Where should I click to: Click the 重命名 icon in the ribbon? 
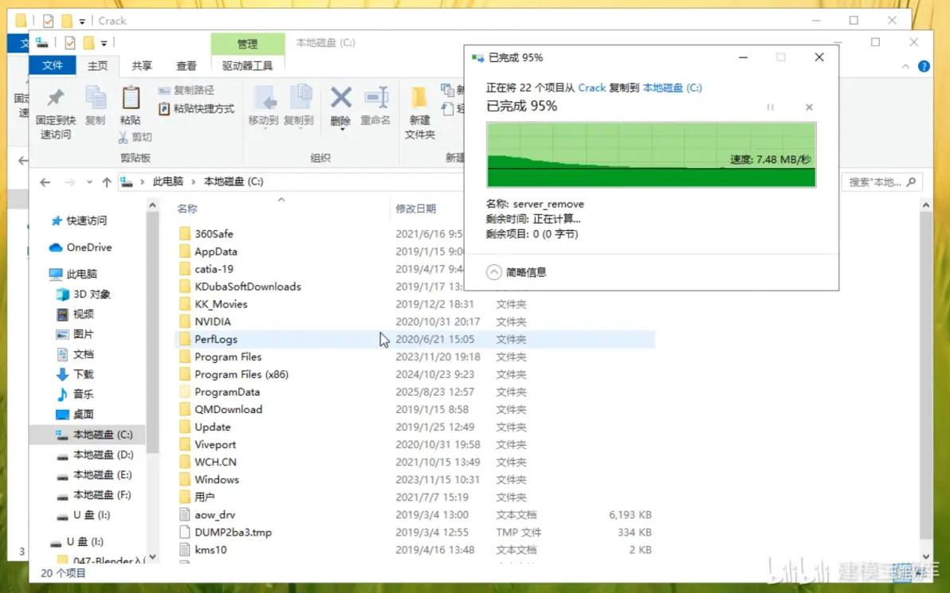[x=375, y=97]
